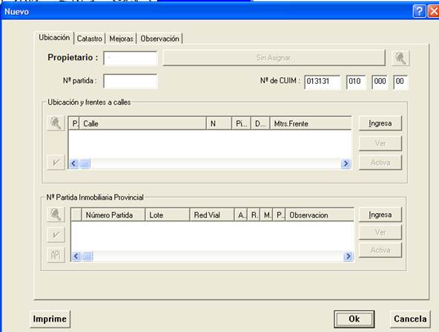Click the CUIM field containing 013131
439x332 pixels.
pyautogui.click(x=322, y=82)
